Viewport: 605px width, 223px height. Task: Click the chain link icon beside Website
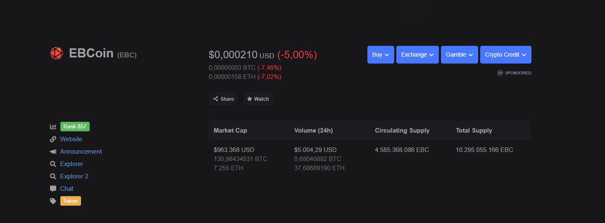tap(53, 139)
